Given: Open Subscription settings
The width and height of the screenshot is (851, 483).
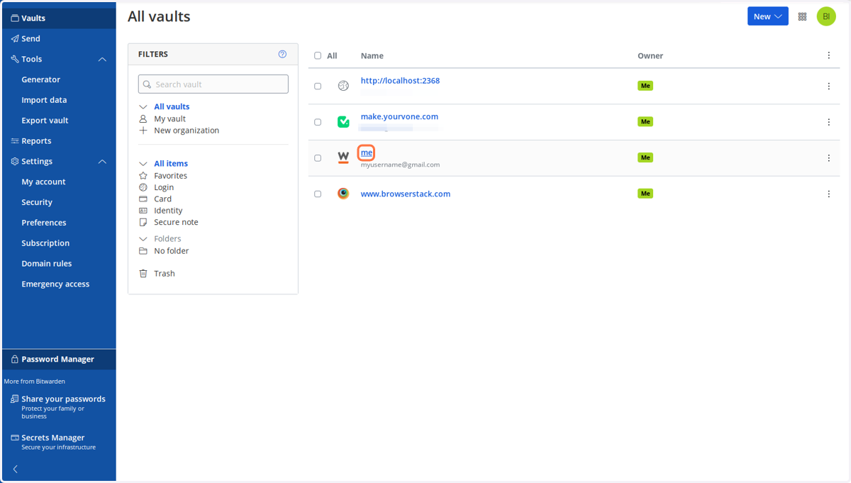Looking at the screenshot, I should point(45,243).
